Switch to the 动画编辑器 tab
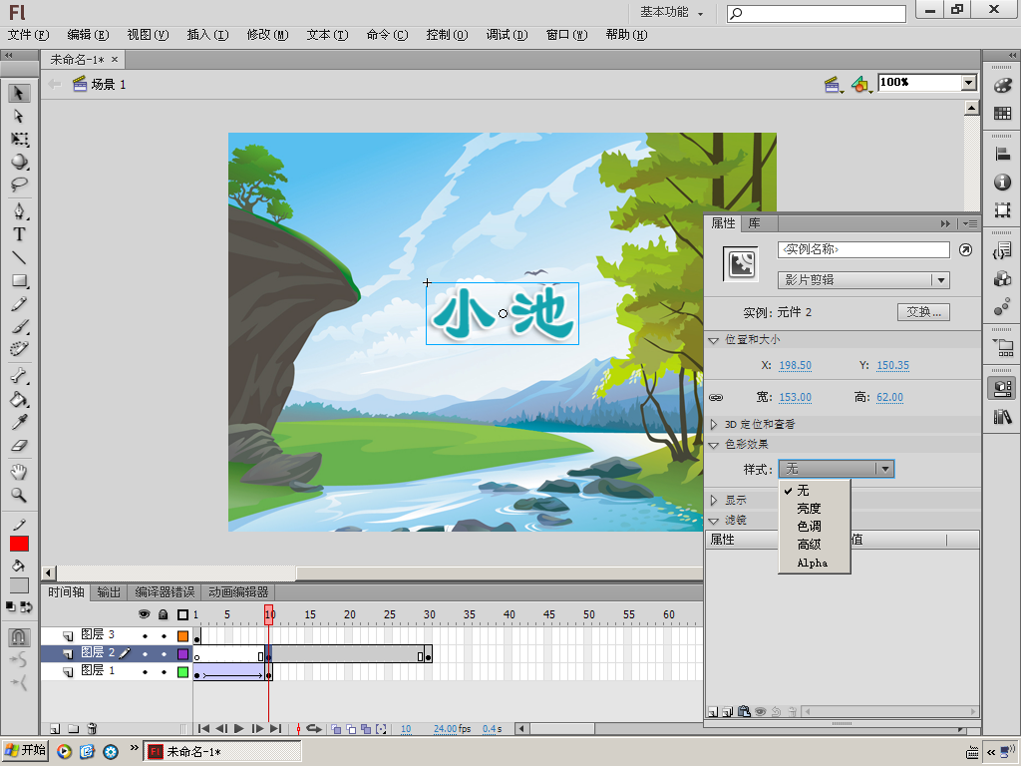The width and height of the screenshot is (1021, 766). (x=238, y=592)
